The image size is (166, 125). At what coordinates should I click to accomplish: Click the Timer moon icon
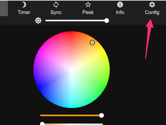[x=24, y=5]
